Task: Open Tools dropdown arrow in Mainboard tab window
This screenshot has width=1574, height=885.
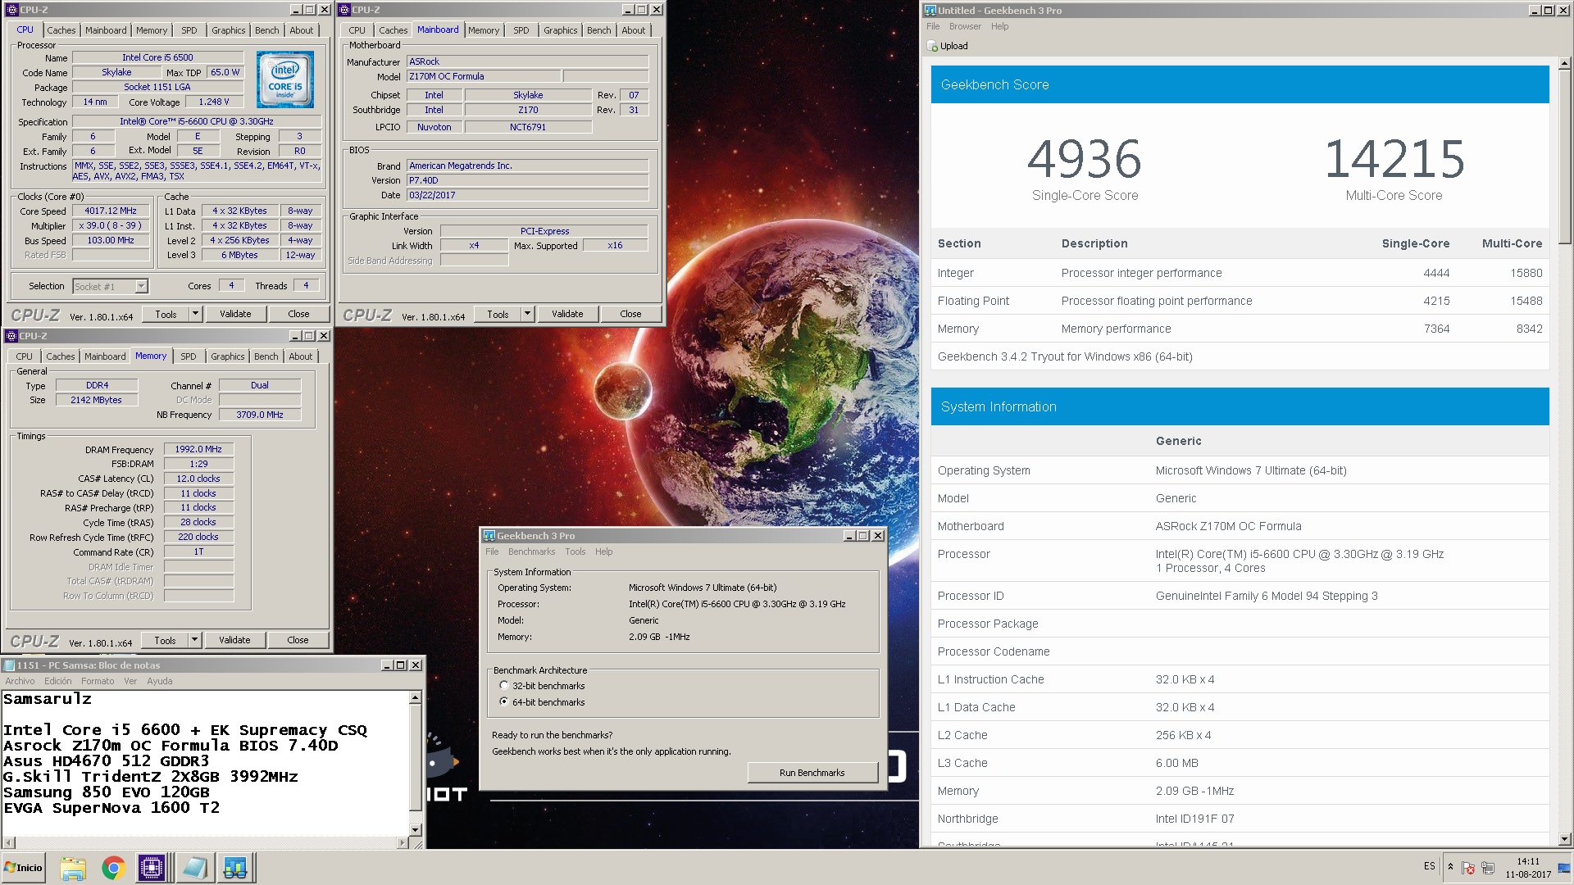Action: click(x=527, y=314)
